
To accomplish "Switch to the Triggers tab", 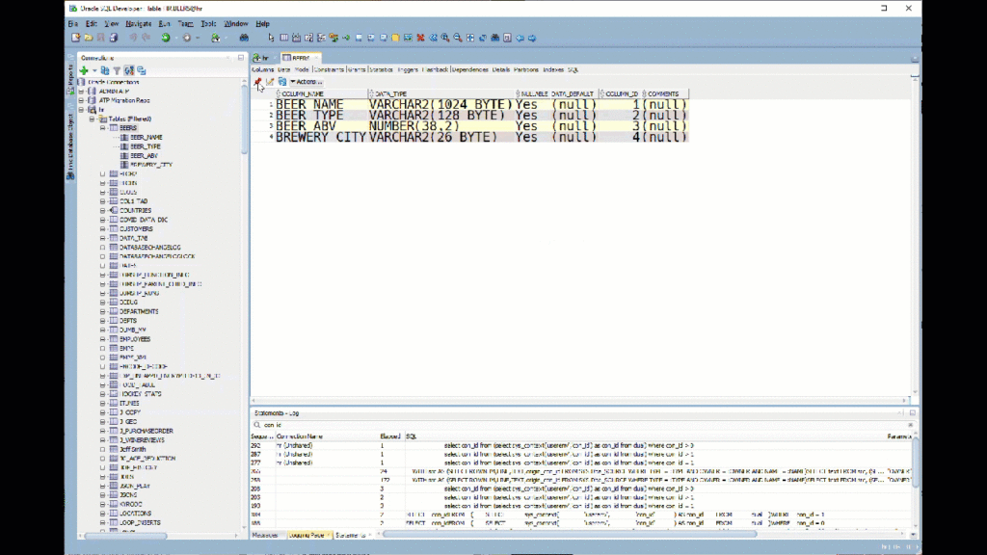I will click(x=408, y=69).
